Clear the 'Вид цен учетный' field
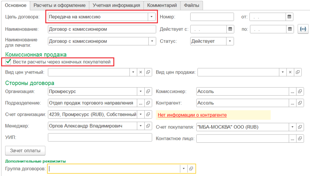This screenshot has height=176, width=310. pyautogui.click(x=140, y=72)
